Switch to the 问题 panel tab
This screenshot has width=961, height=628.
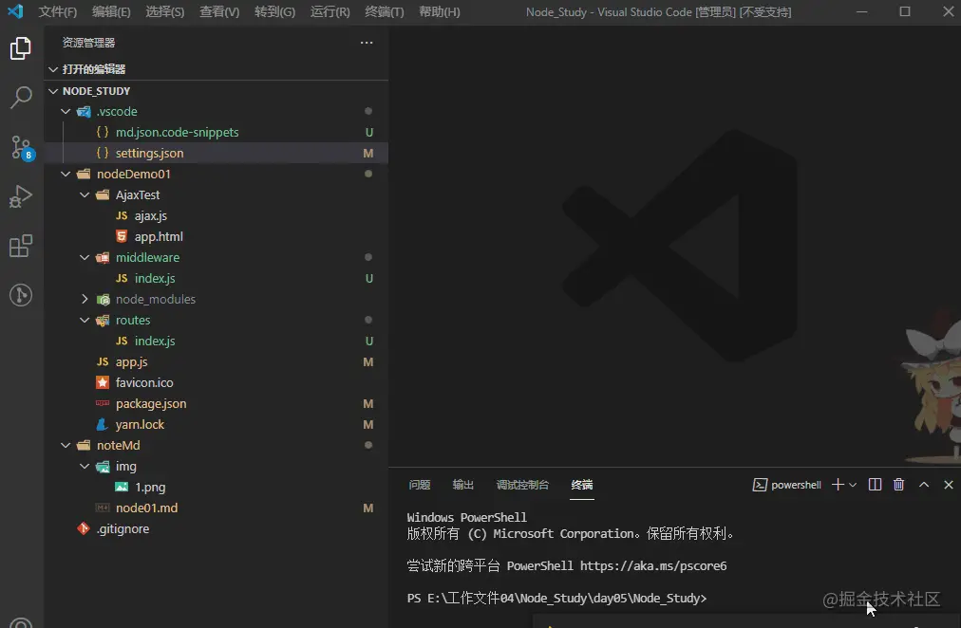419,485
